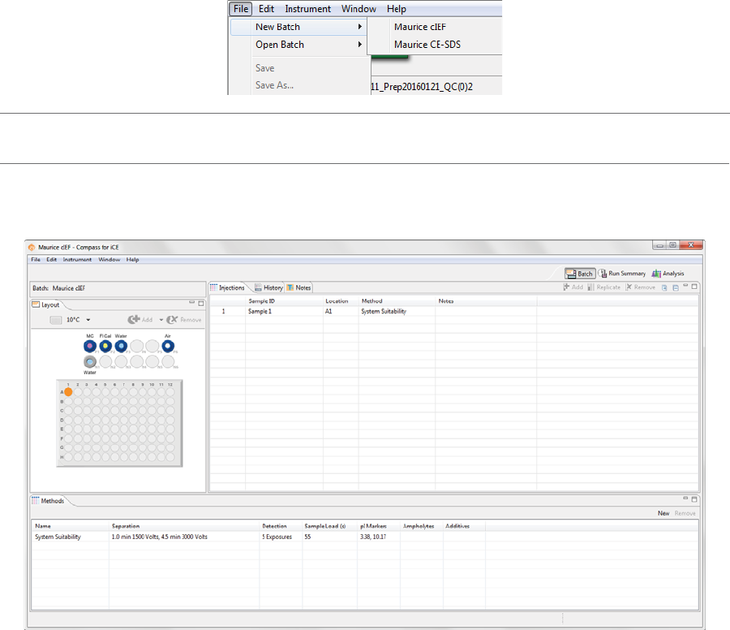
Task: Select the orange A1 well on the plate
Action: (x=68, y=392)
